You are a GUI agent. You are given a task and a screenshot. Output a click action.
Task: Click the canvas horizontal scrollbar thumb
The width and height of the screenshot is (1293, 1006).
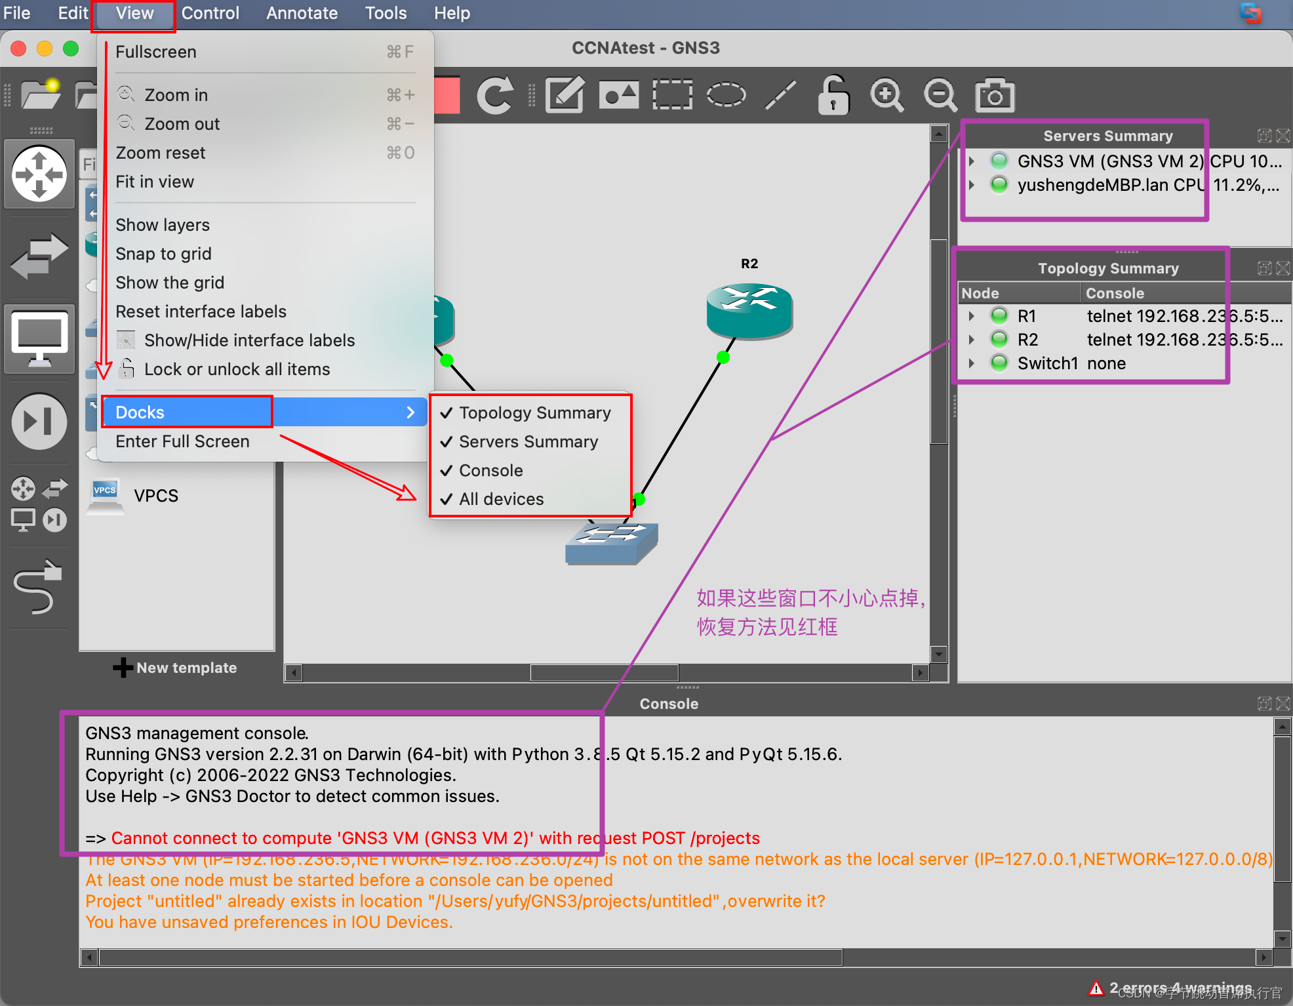(604, 673)
